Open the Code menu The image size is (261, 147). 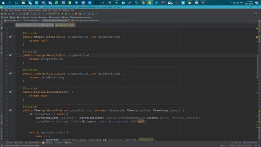[24, 10]
